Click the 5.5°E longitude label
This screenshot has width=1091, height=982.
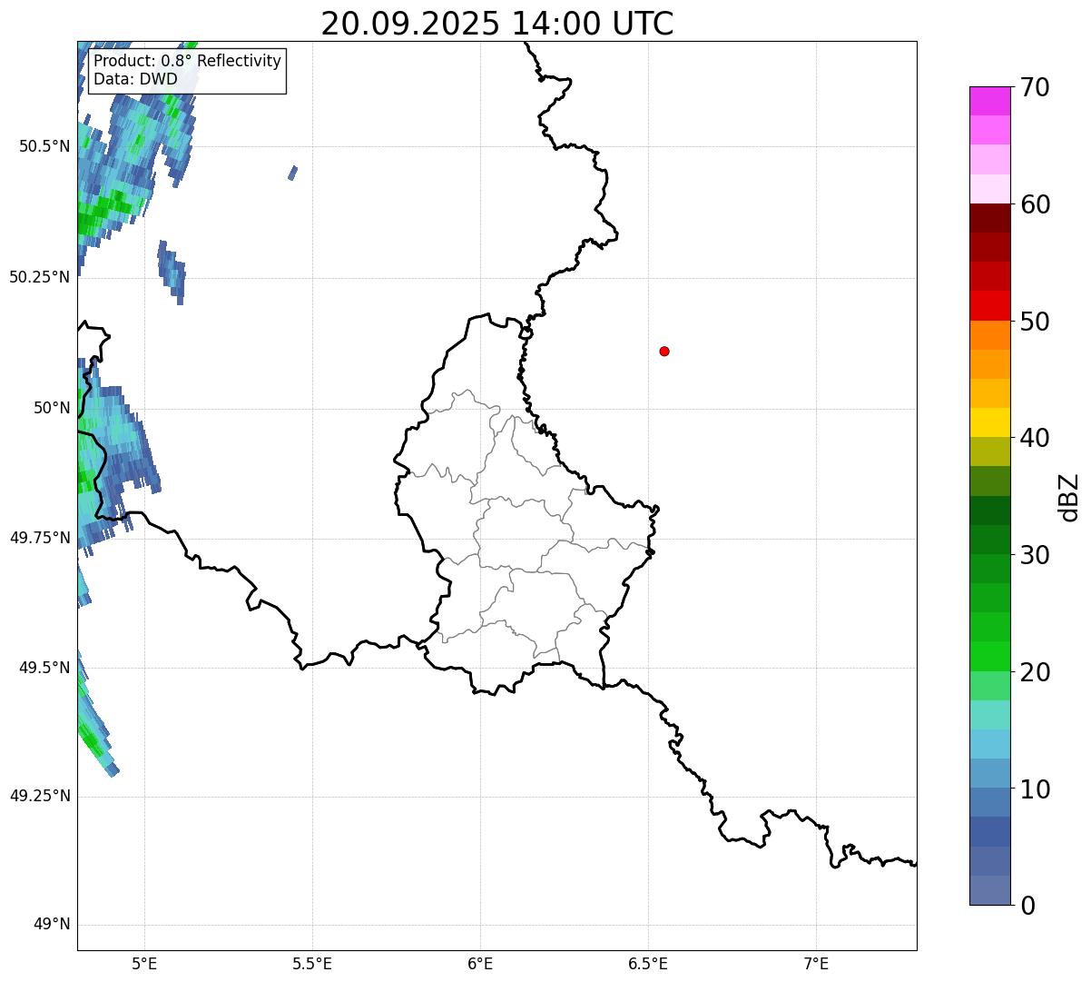(312, 964)
